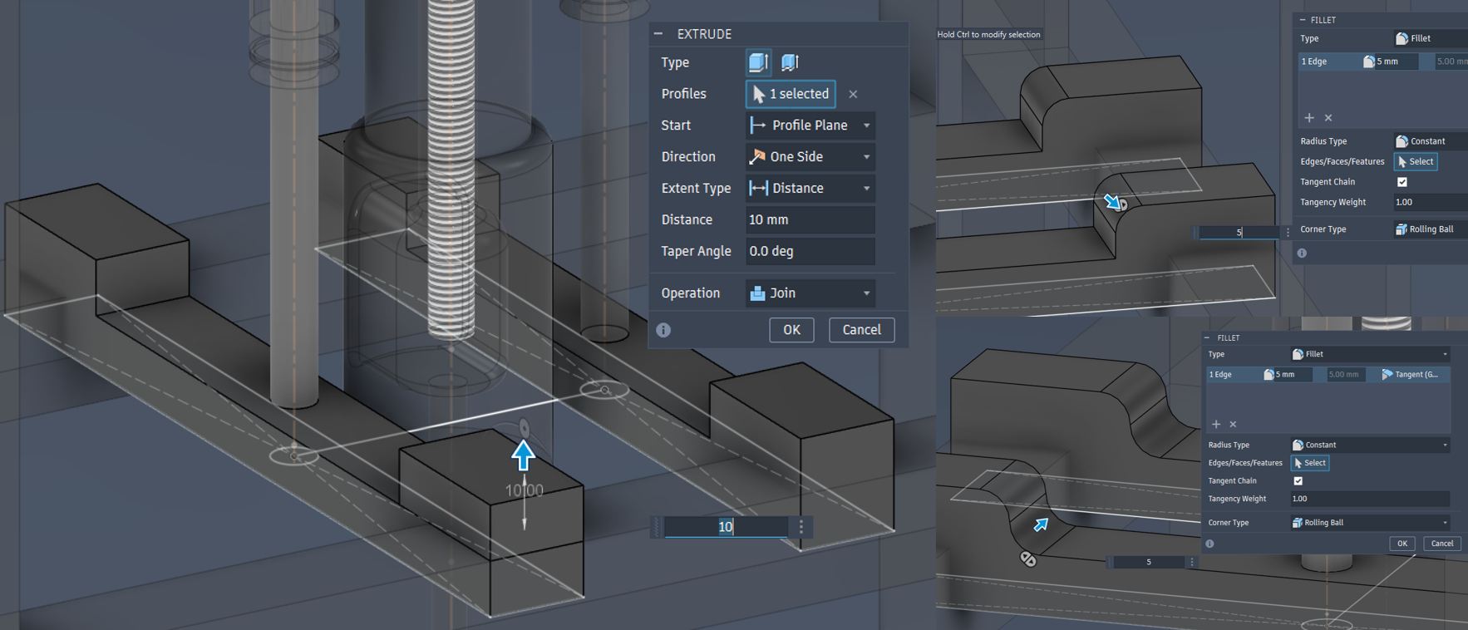The height and width of the screenshot is (630, 1468).
Task: Click the info icon in the complete Fillet dialog
Action: [x=1209, y=544]
